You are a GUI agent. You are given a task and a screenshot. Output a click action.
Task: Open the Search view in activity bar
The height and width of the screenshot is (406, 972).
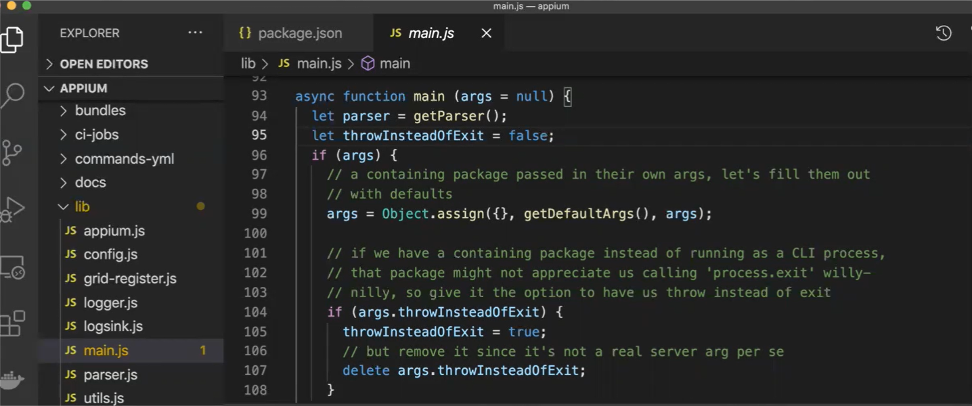coord(13,95)
